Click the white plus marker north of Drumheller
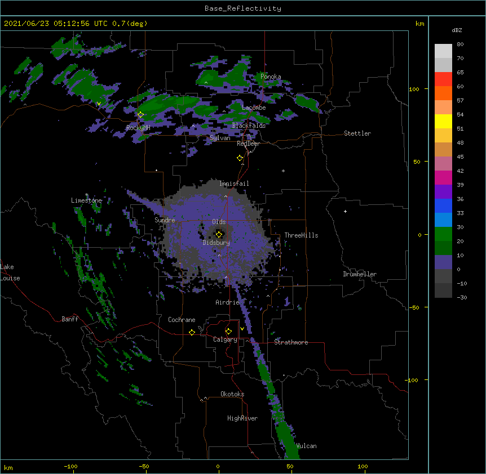486x474 pixels. pyautogui.click(x=345, y=211)
